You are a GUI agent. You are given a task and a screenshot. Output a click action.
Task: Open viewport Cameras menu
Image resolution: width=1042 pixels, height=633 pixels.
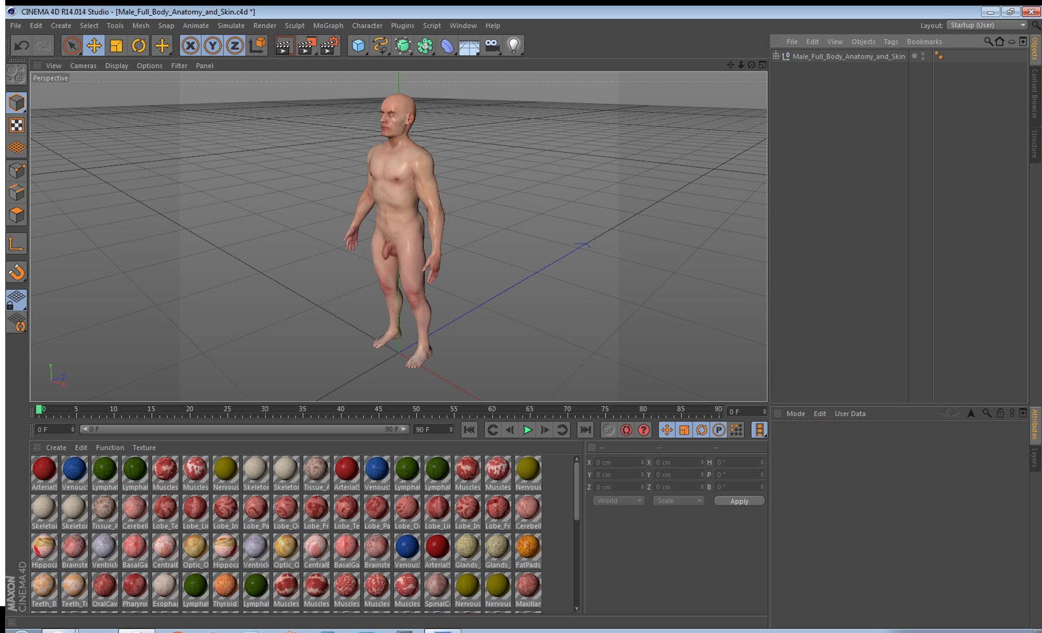(83, 66)
